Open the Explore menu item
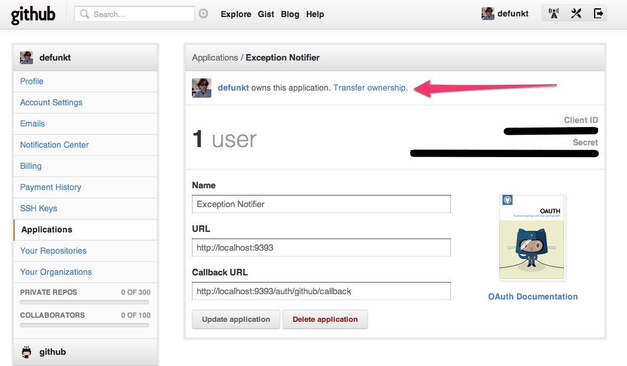627x366 pixels. 235,14
